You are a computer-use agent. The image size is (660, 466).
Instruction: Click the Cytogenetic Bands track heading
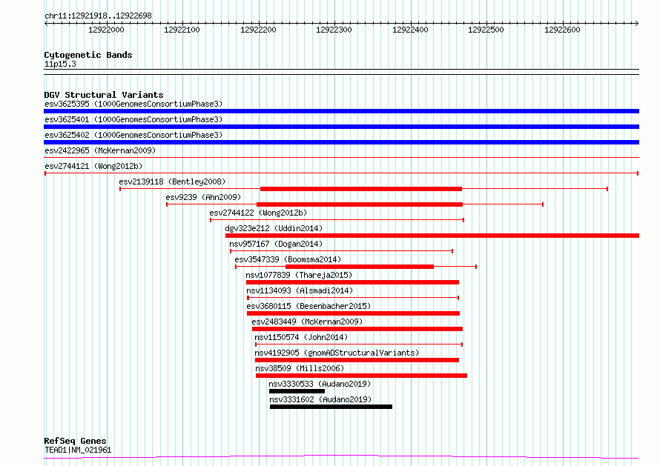pyautogui.click(x=88, y=55)
